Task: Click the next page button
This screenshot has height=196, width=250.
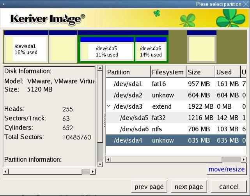Action: (x=189, y=186)
